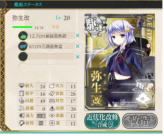164x136 pixels.
Task: Click the 対空 anti-air stat icon
Action: click(52, 101)
